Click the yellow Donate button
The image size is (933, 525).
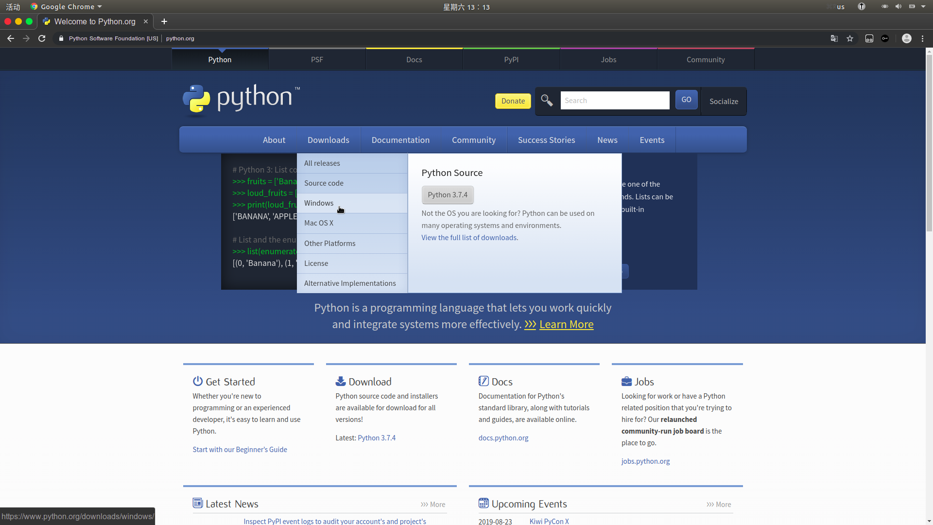tap(513, 101)
